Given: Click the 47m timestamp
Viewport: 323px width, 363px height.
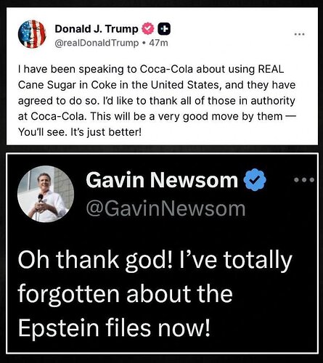Looking at the screenshot, I should tap(158, 43).
